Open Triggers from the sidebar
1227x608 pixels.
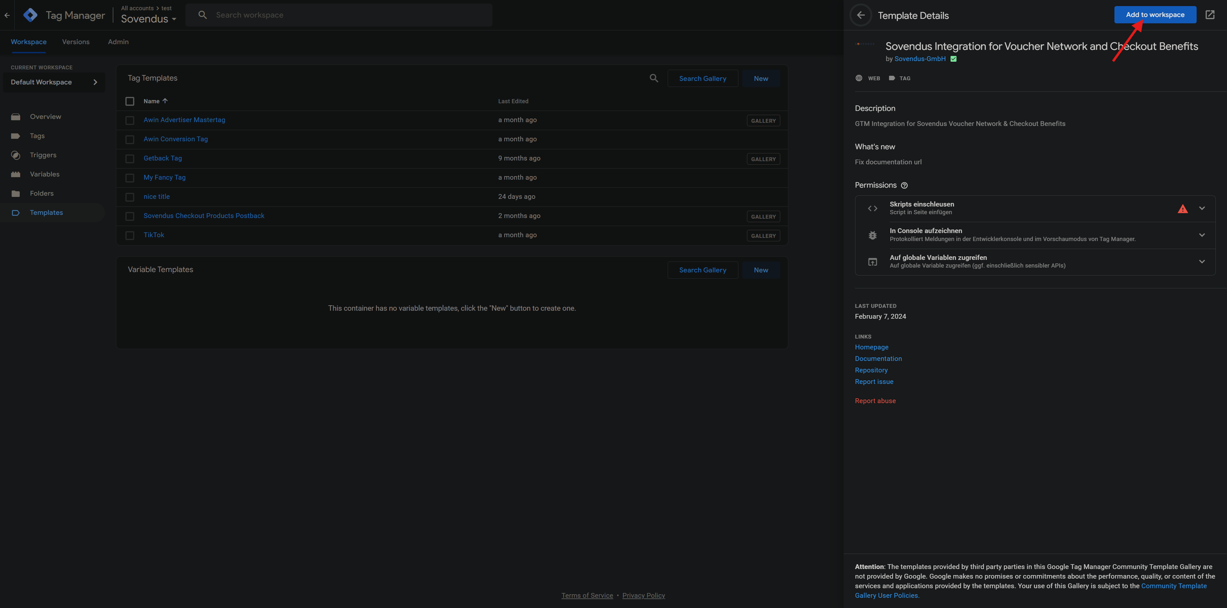point(43,155)
